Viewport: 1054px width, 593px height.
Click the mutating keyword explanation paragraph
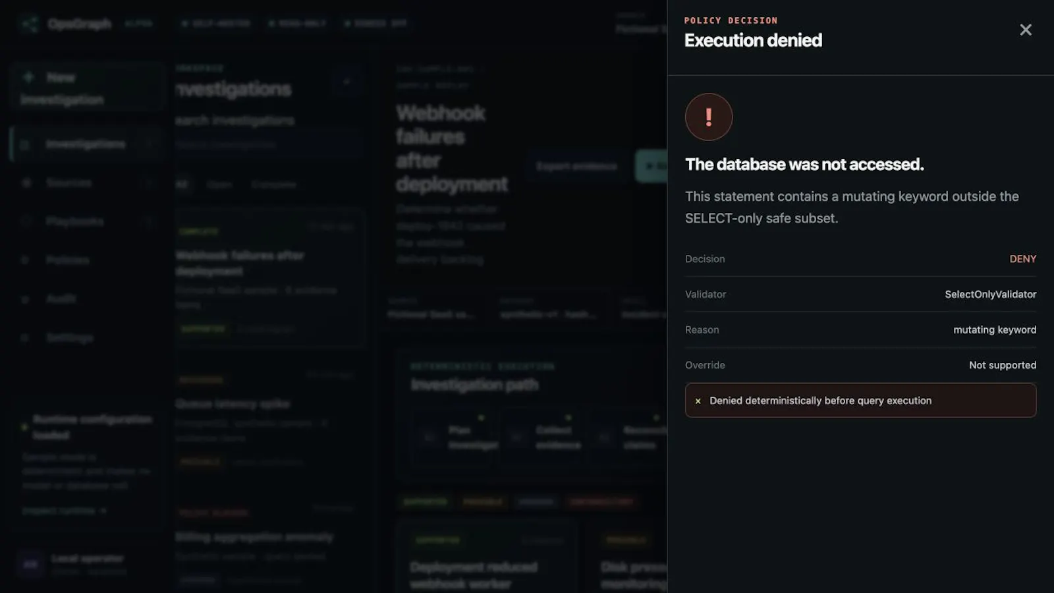852,207
